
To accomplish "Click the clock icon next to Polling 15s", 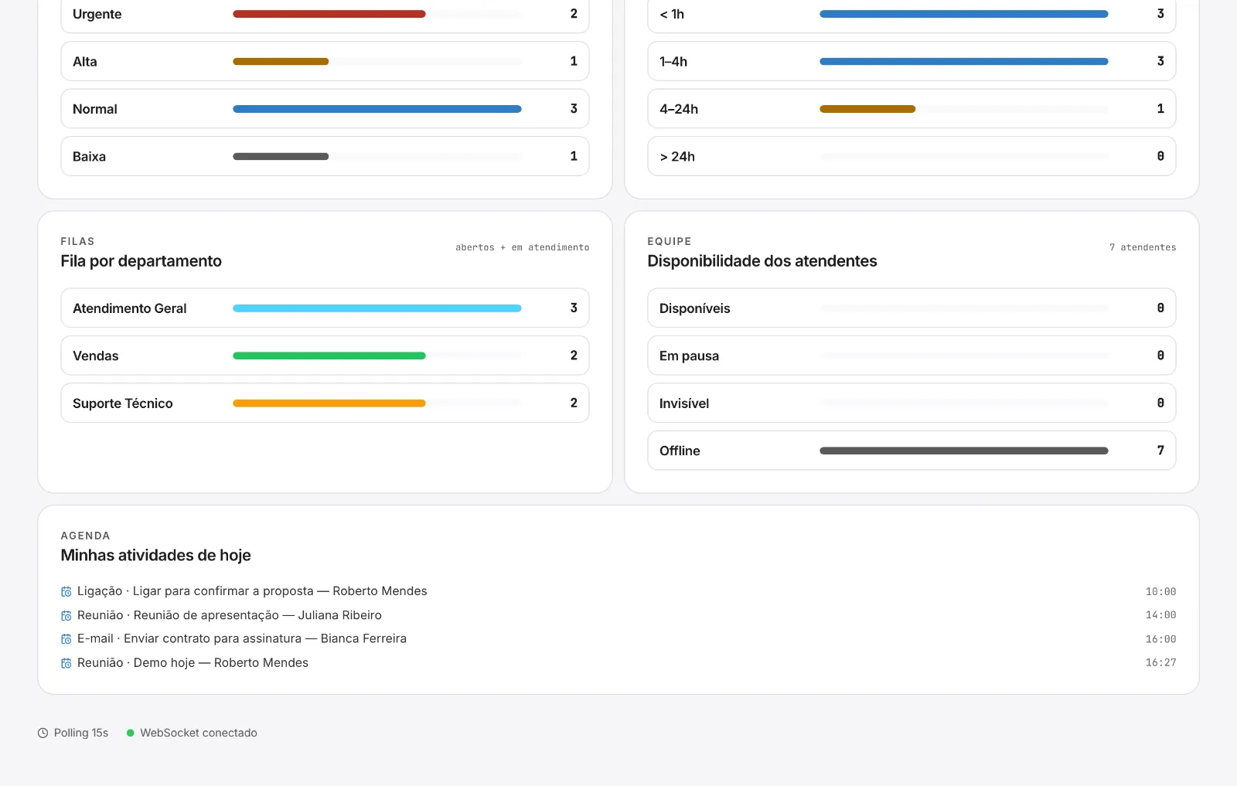I will tap(43, 733).
